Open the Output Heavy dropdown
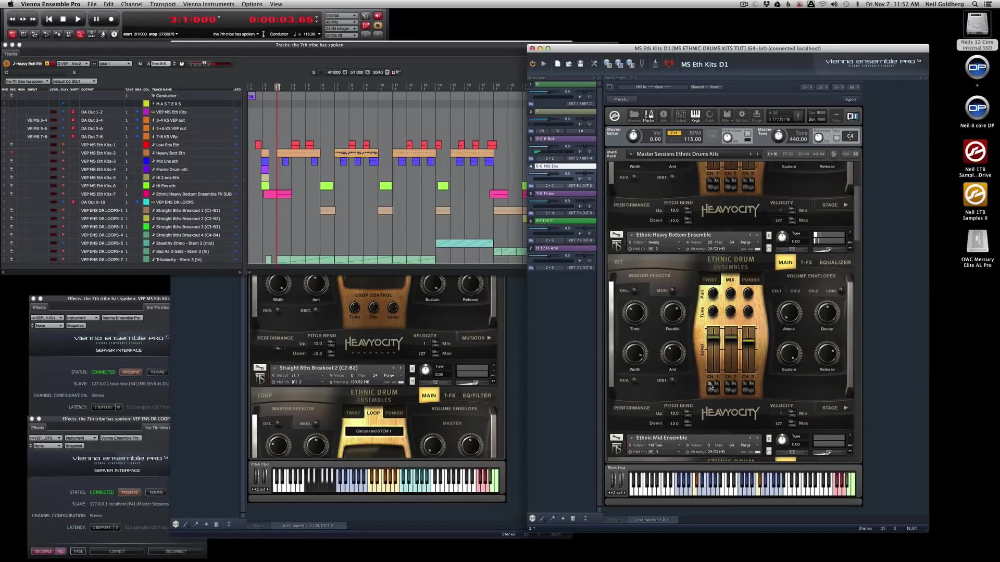 coord(655,242)
